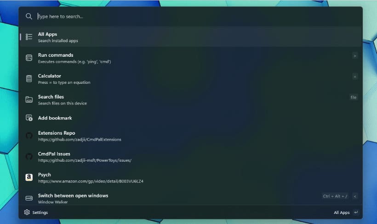This screenshot has width=377, height=224.
Task: Click the Amazon icon beside Psych
Action: coord(29,177)
